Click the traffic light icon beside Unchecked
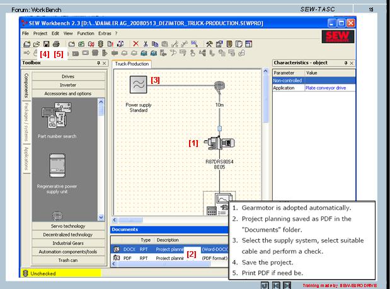The image size is (390, 289). point(25,273)
